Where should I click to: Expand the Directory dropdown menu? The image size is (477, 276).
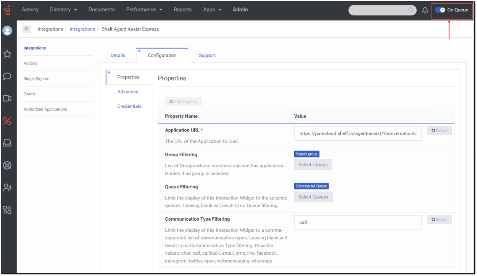[63, 10]
